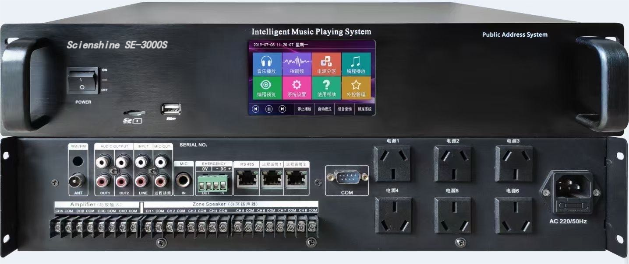Click the 远程话筒 1 RJ45 port

tap(272, 179)
